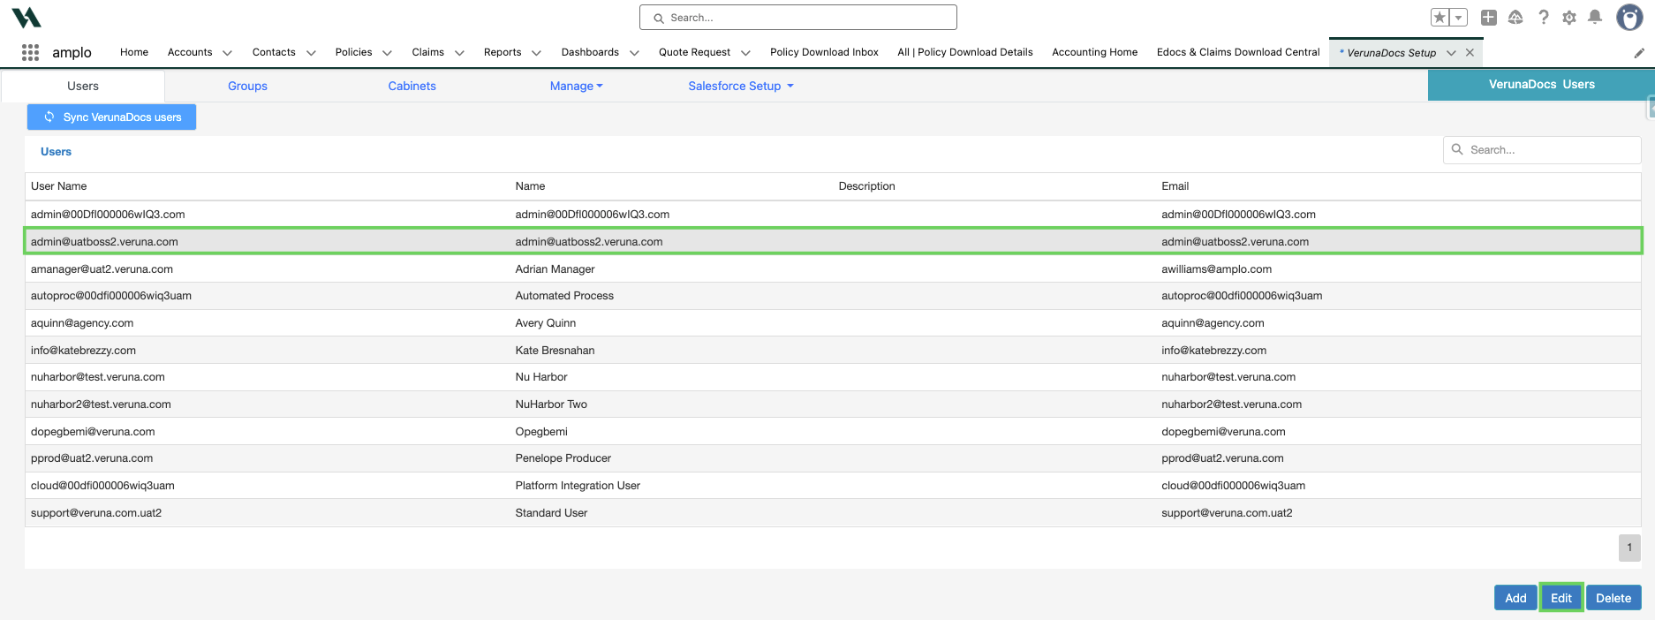Expand the Dashboards nav chevron

coord(634,53)
